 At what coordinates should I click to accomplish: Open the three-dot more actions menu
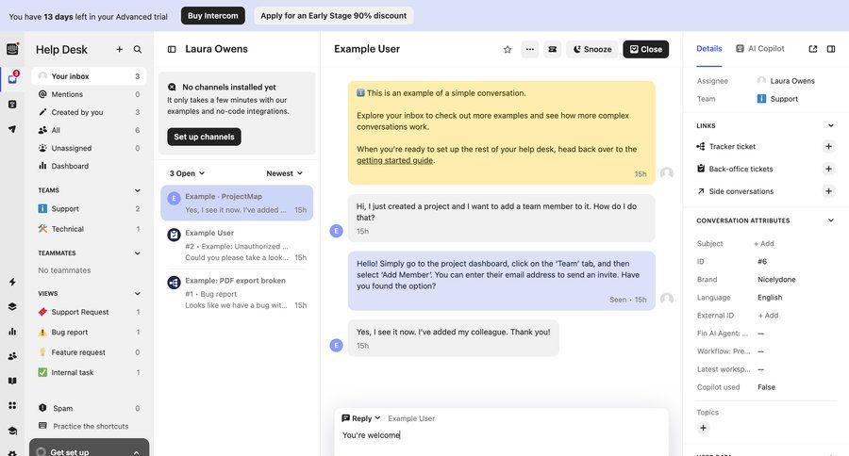529,49
